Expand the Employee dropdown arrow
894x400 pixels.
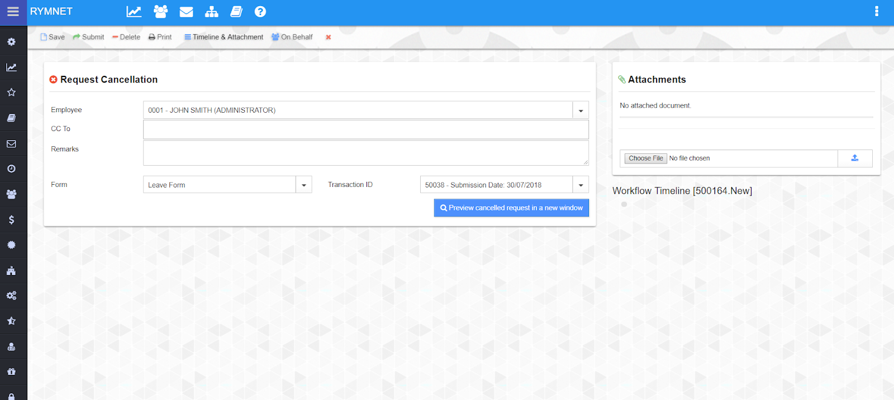click(581, 110)
